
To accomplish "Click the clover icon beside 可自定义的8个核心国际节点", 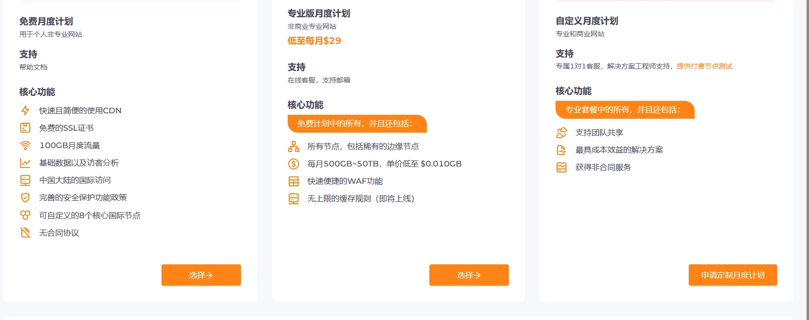I will [25, 215].
